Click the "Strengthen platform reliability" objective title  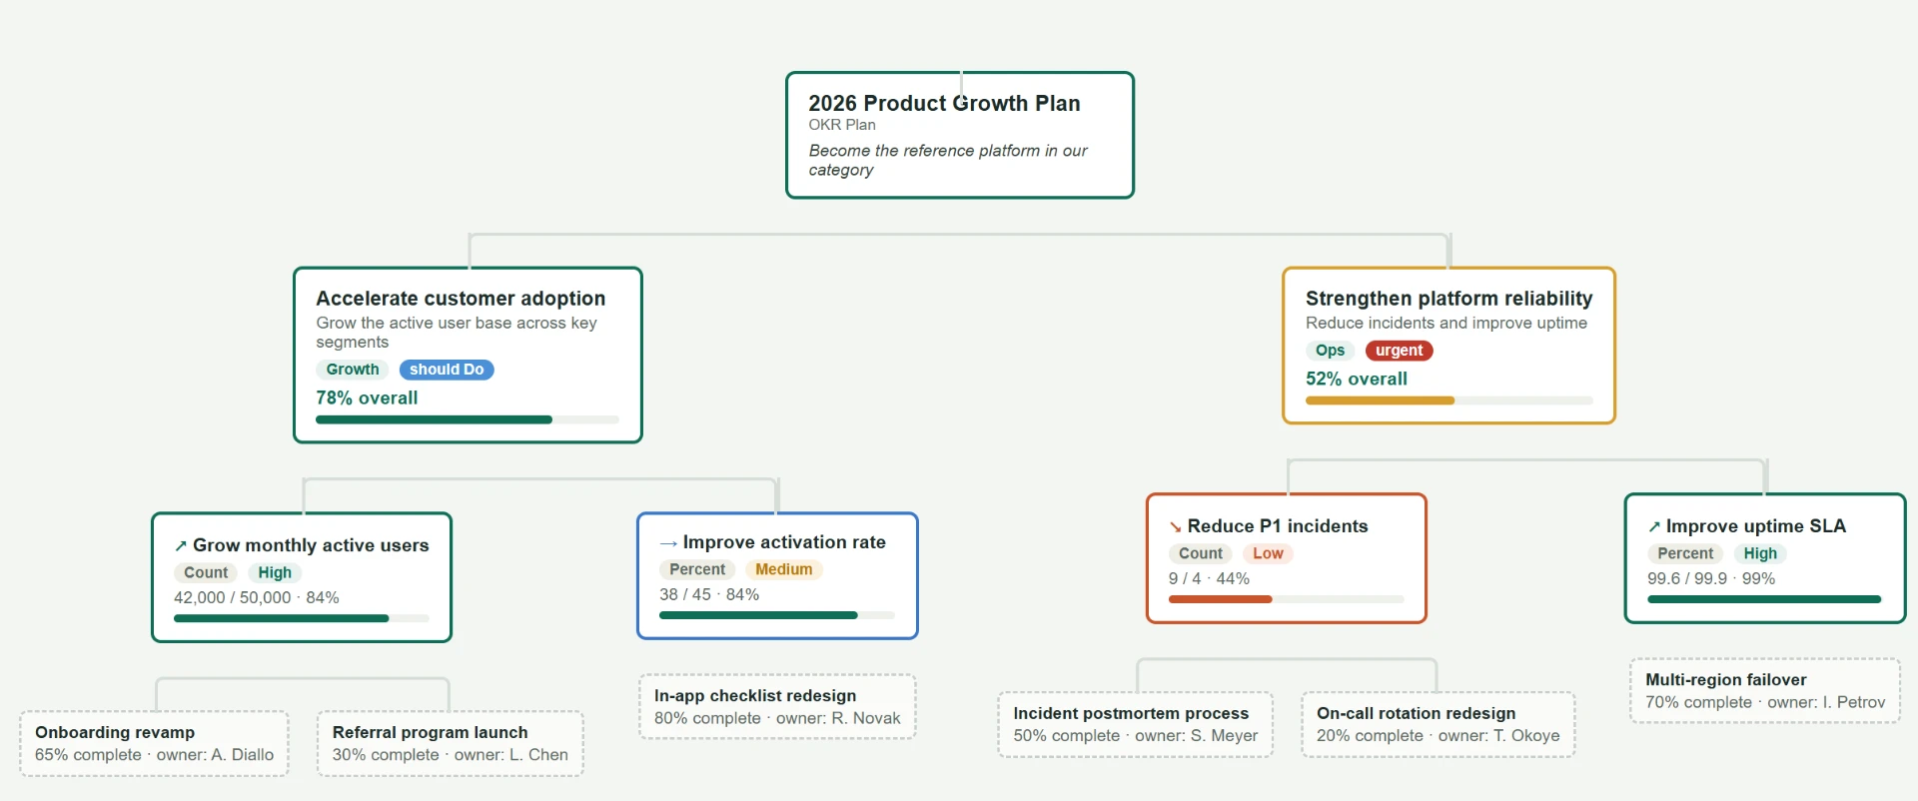(x=1449, y=299)
